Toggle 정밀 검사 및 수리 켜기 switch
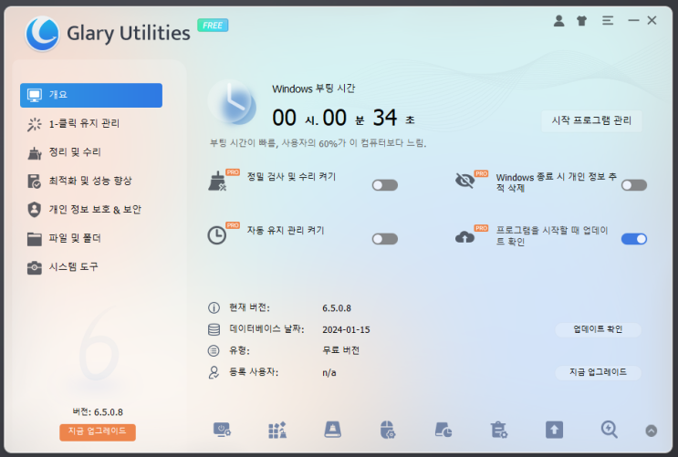 coord(385,185)
